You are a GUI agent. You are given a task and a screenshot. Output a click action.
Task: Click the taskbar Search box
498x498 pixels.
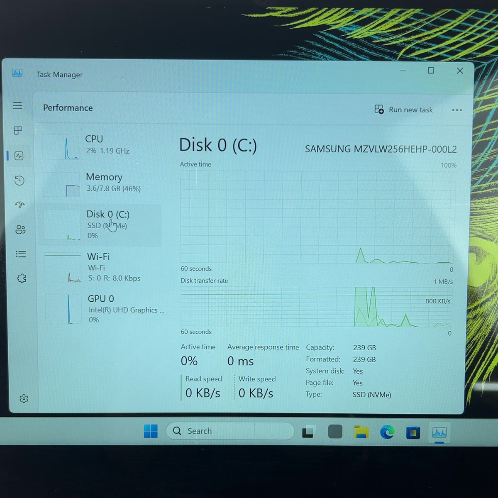[230, 431]
